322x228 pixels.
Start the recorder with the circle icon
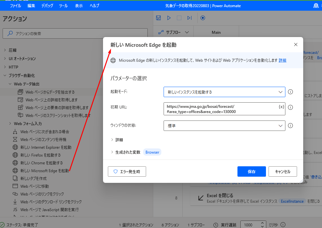(x=203, y=18)
